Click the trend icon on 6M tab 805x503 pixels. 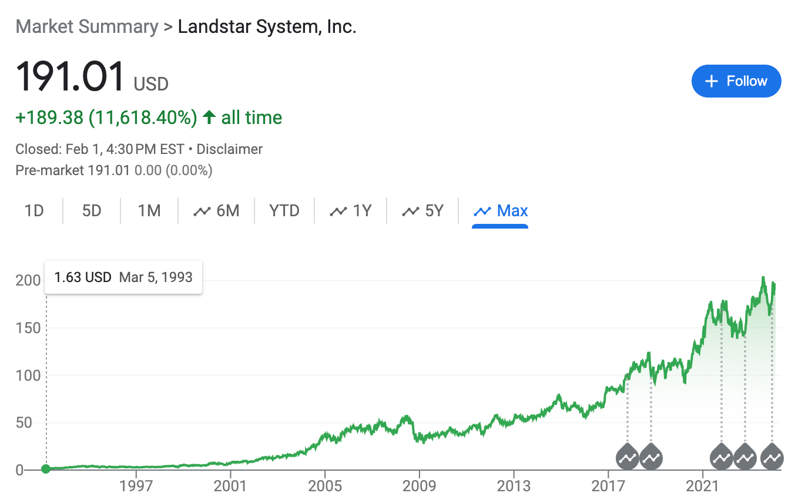coord(202,211)
